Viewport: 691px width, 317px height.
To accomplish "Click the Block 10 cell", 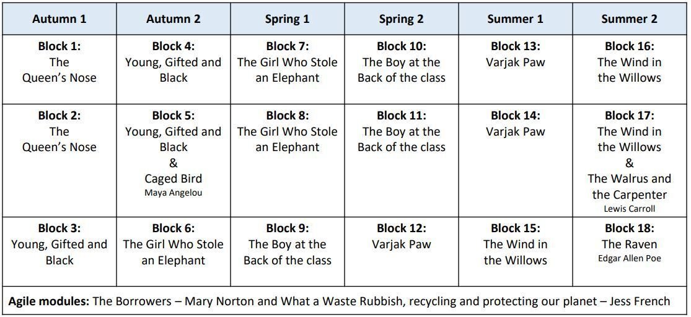I will (x=402, y=69).
